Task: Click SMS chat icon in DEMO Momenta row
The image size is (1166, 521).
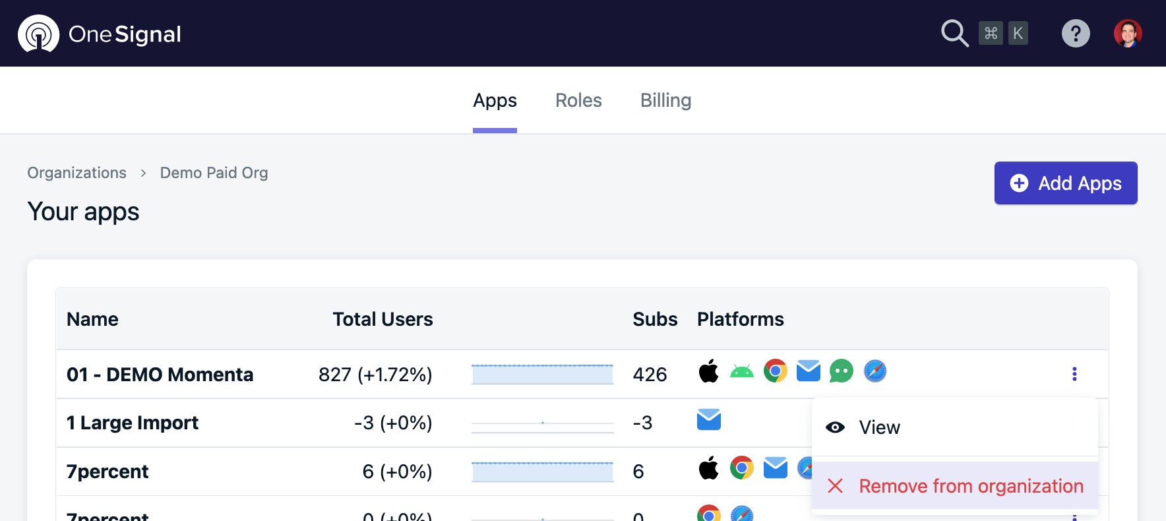Action: click(x=842, y=371)
